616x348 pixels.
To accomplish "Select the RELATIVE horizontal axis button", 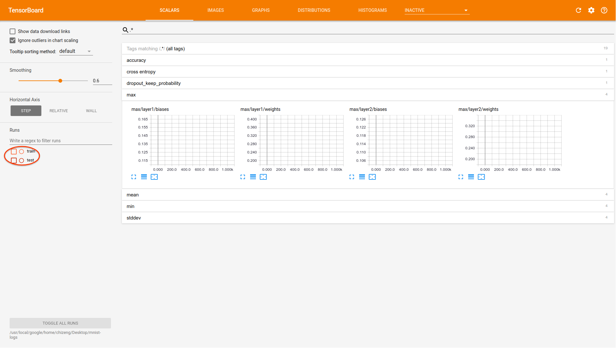I will pyautogui.click(x=59, y=111).
